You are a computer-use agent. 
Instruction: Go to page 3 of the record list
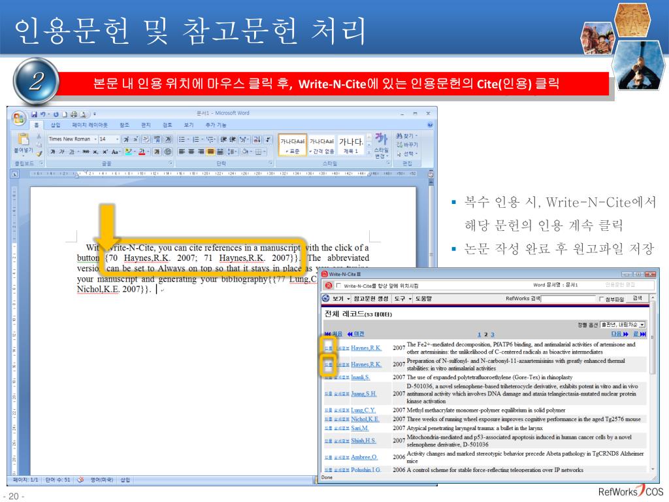point(493,334)
